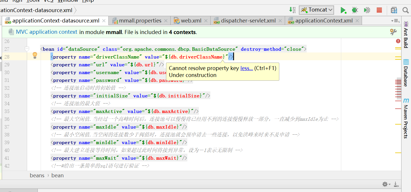Click the maxWait property line
The width and height of the screenshot is (411, 192).
tap(119, 158)
